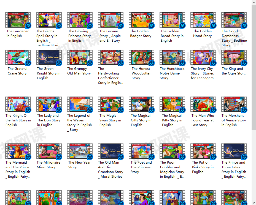Select The Knight Of the Fish thumbnail
This screenshot has width=256, height=205.
[x=18, y=104]
